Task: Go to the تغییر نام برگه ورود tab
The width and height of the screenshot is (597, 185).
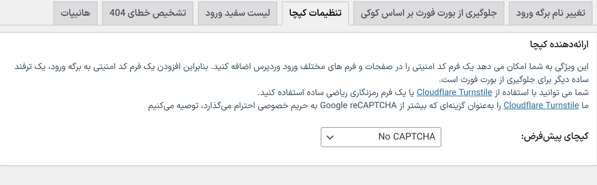Action: pos(550,13)
